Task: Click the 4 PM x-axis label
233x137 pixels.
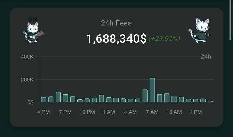Action: point(44,112)
